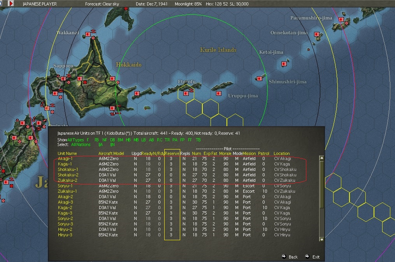The width and height of the screenshot is (395, 262).
Task: Filter the list by NF night fighter type
Action: click(x=105, y=140)
